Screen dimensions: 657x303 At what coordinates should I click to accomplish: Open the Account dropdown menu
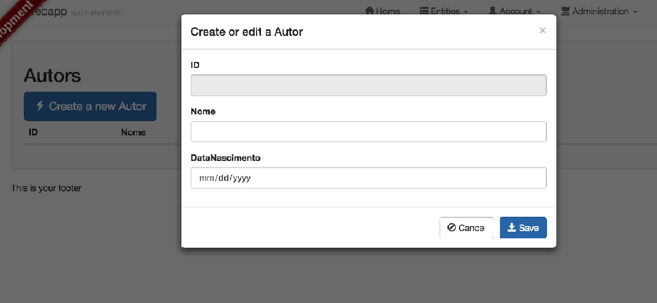click(514, 11)
